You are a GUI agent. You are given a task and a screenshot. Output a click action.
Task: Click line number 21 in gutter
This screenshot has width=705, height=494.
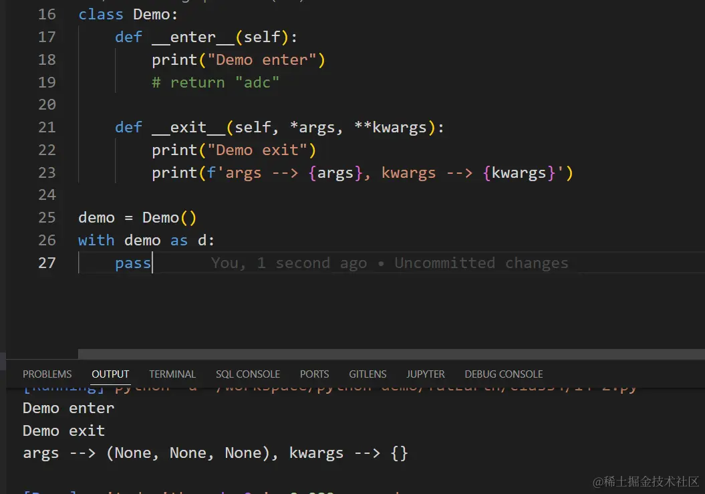47,127
